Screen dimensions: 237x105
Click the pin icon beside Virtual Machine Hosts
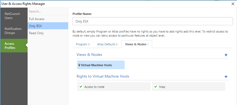[x=79, y=65]
